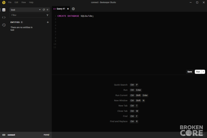This screenshot has width=207, height=138.
Task: Open saved queries sidebar icon
Action: click(x=4, y=18)
